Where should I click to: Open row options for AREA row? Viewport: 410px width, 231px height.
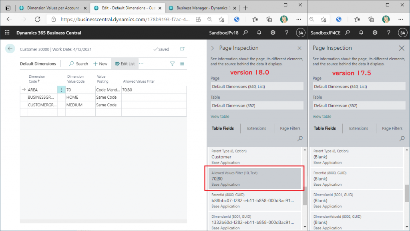tap(61, 89)
